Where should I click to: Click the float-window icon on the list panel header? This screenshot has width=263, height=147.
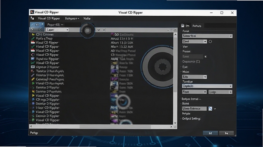pyautogui.click(x=172, y=30)
